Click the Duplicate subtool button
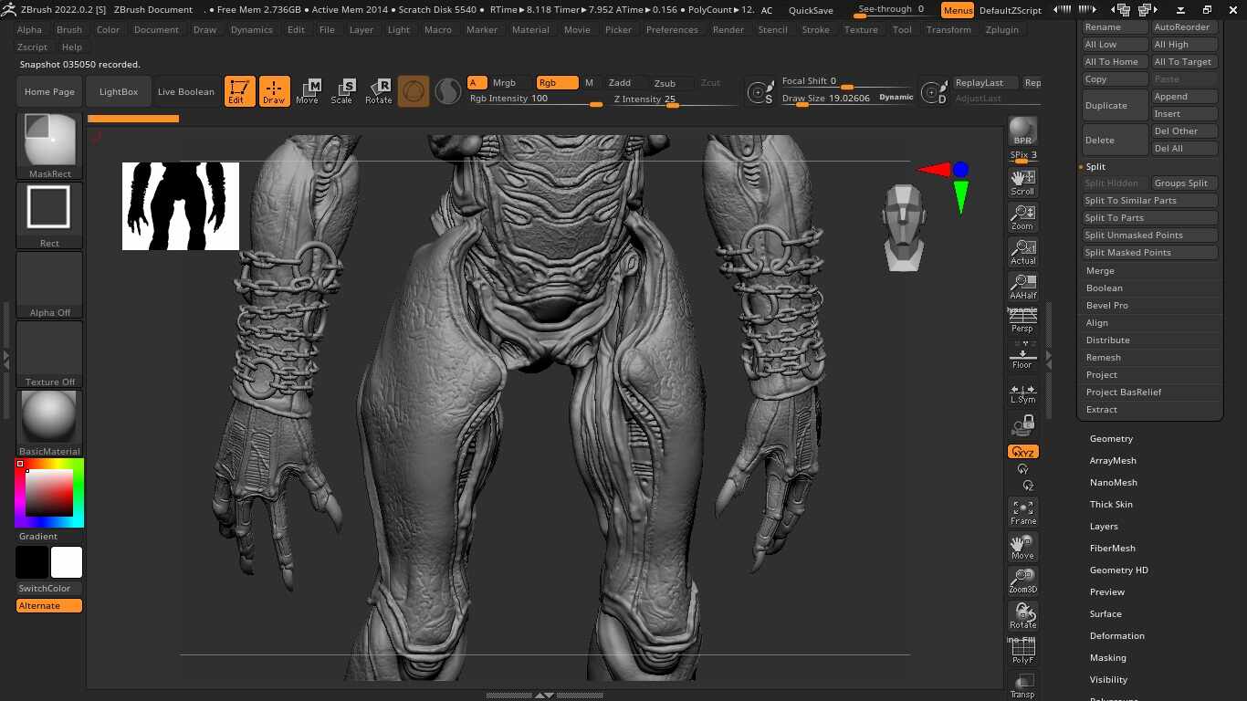 [x=1115, y=105]
